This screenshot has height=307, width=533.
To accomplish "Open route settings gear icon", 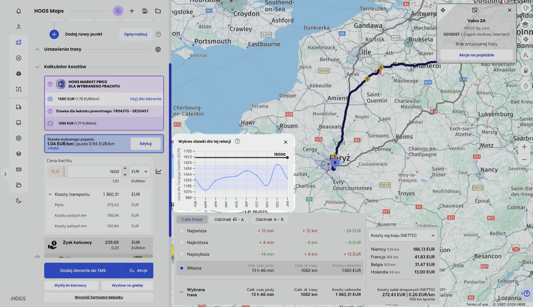I will (x=158, y=49).
